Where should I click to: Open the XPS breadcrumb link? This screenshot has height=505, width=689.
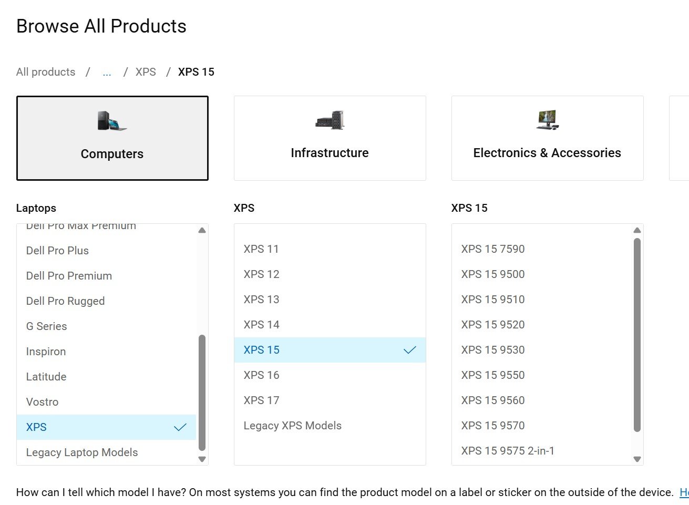point(146,72)
